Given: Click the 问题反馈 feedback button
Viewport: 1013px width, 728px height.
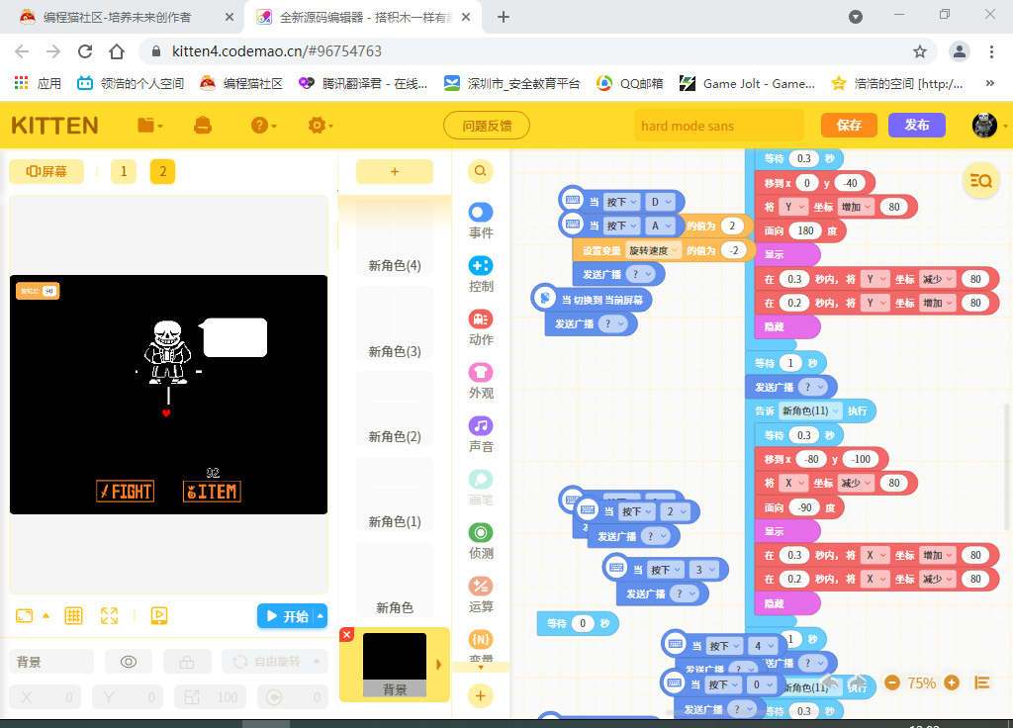Looking at the screenshot, I should (x=487, y=126).
